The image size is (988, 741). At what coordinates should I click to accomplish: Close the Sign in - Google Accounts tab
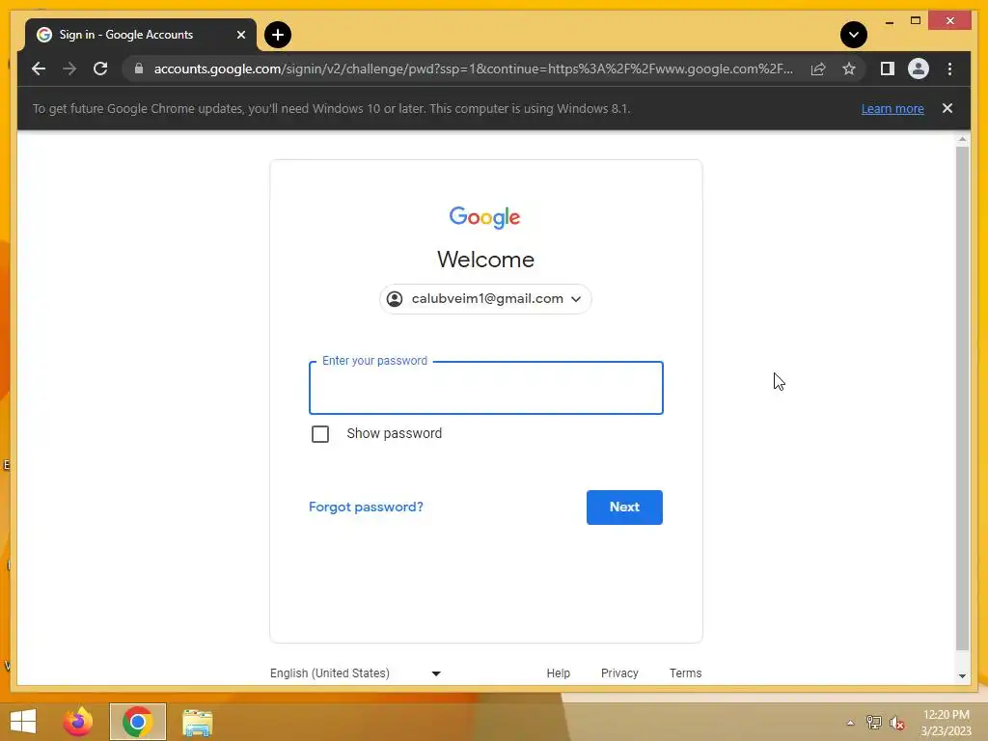point(240,35)
